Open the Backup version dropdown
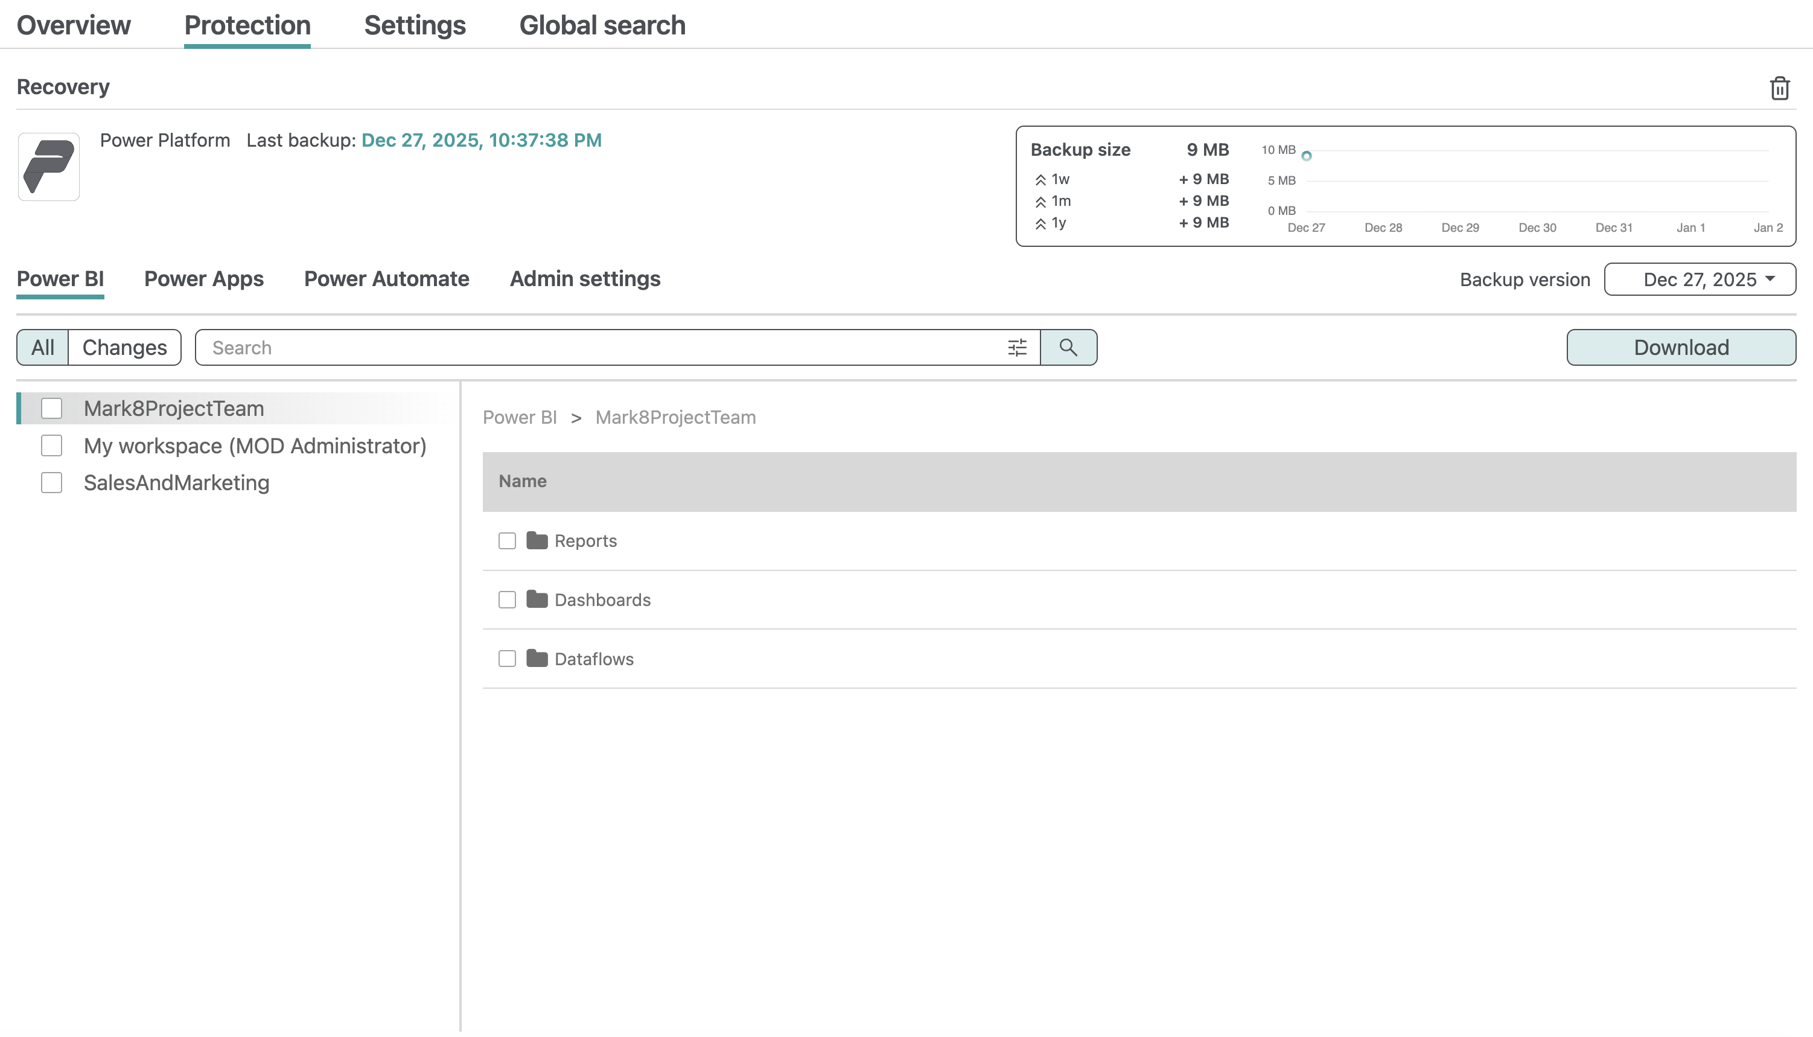Viewport: 1813px width, 1037px height. point(1699,279)
